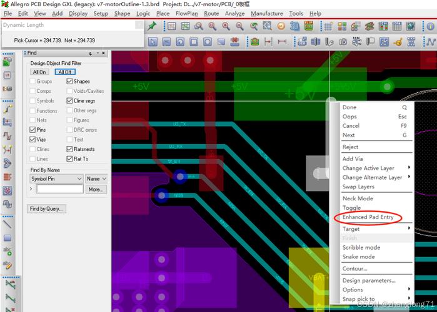Click the Find by Query button
This screenshot has width=437, height=312.
tap(46, 208)
